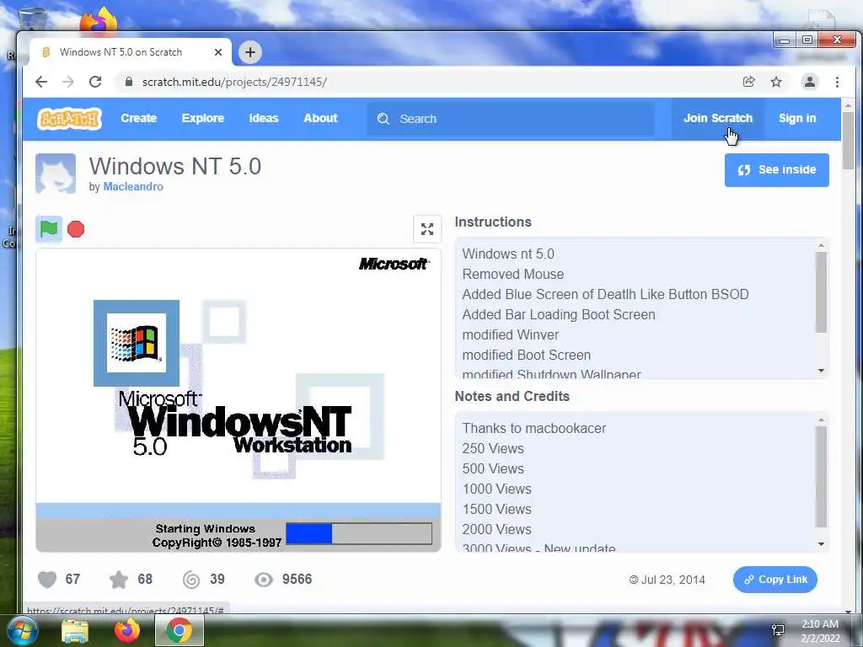
Task: Select the Windows NT 5.0 on Scratch tab
Action: click(131, 52)
